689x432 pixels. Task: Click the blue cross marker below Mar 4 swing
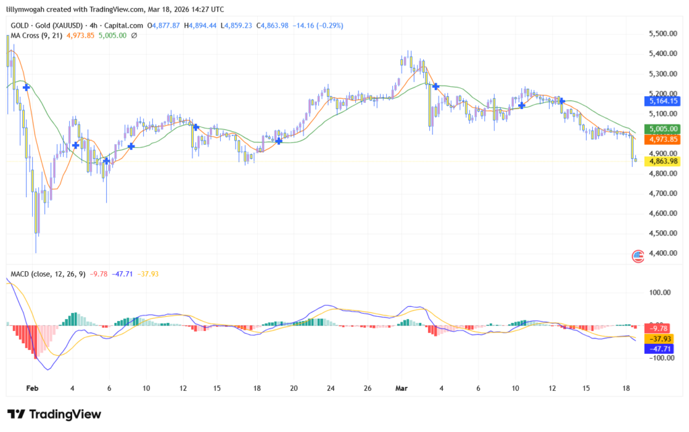tap(436, 86)
